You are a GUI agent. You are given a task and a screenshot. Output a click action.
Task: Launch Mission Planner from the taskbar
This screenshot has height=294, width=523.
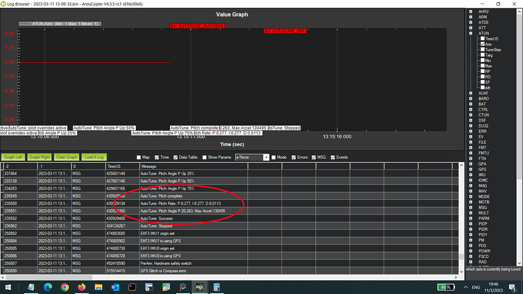pyautogui.click(x=199, y=286)
